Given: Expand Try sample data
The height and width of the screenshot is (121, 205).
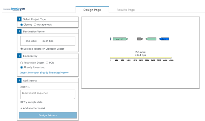Looking at the screenshot, I should [x=32, y=102].
